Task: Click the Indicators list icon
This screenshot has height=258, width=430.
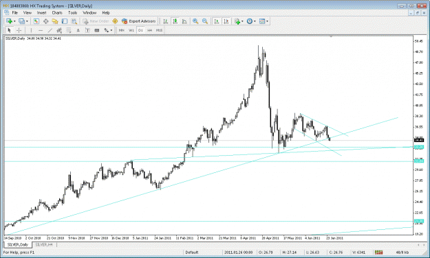Action: (237, 21)
